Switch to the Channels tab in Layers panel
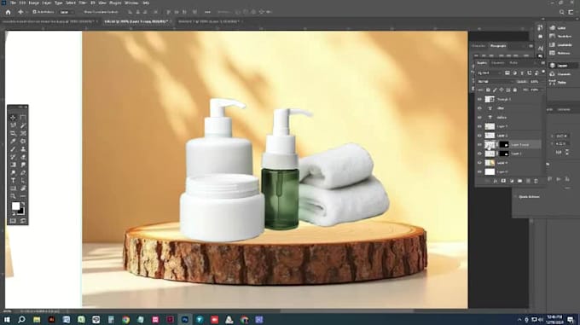This screenshot has height=325, width=580. tap(498, 63)
